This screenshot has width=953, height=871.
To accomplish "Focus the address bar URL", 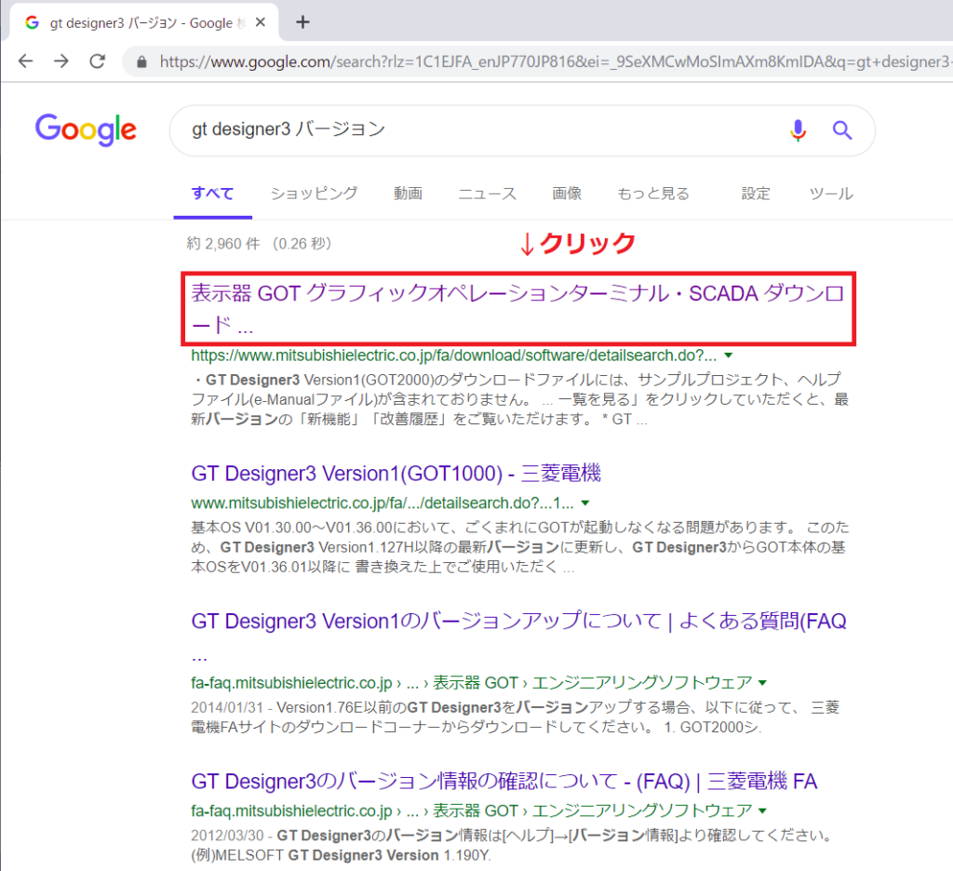I will coord(553,61).
